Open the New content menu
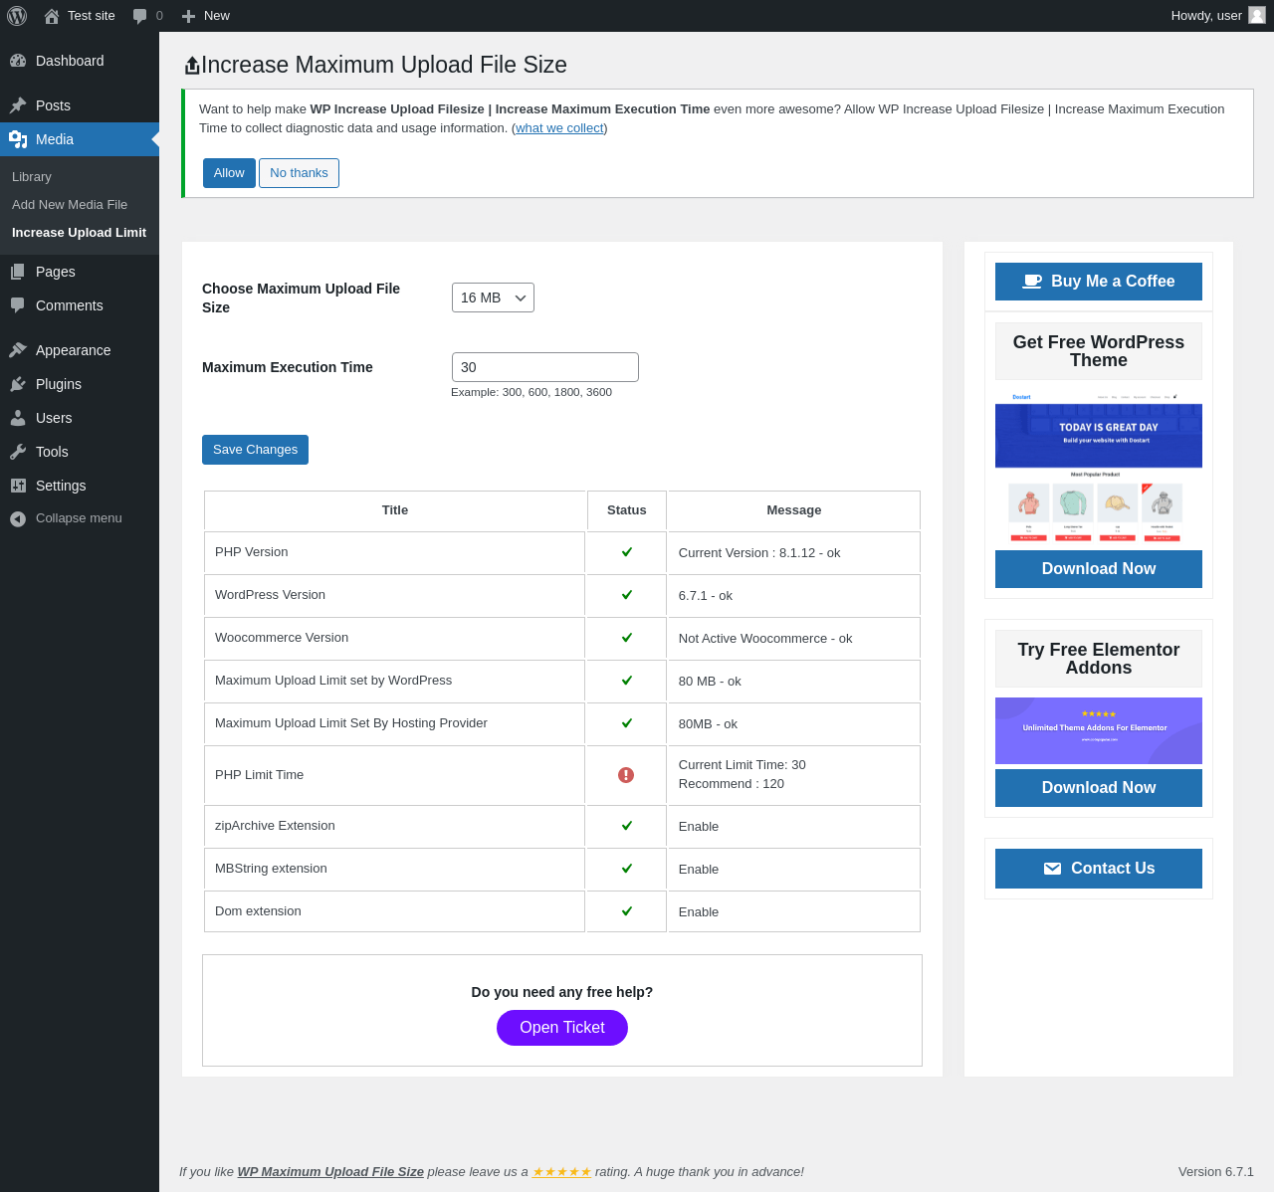Screen dimensions: 1274x1192 coord(206,16)
